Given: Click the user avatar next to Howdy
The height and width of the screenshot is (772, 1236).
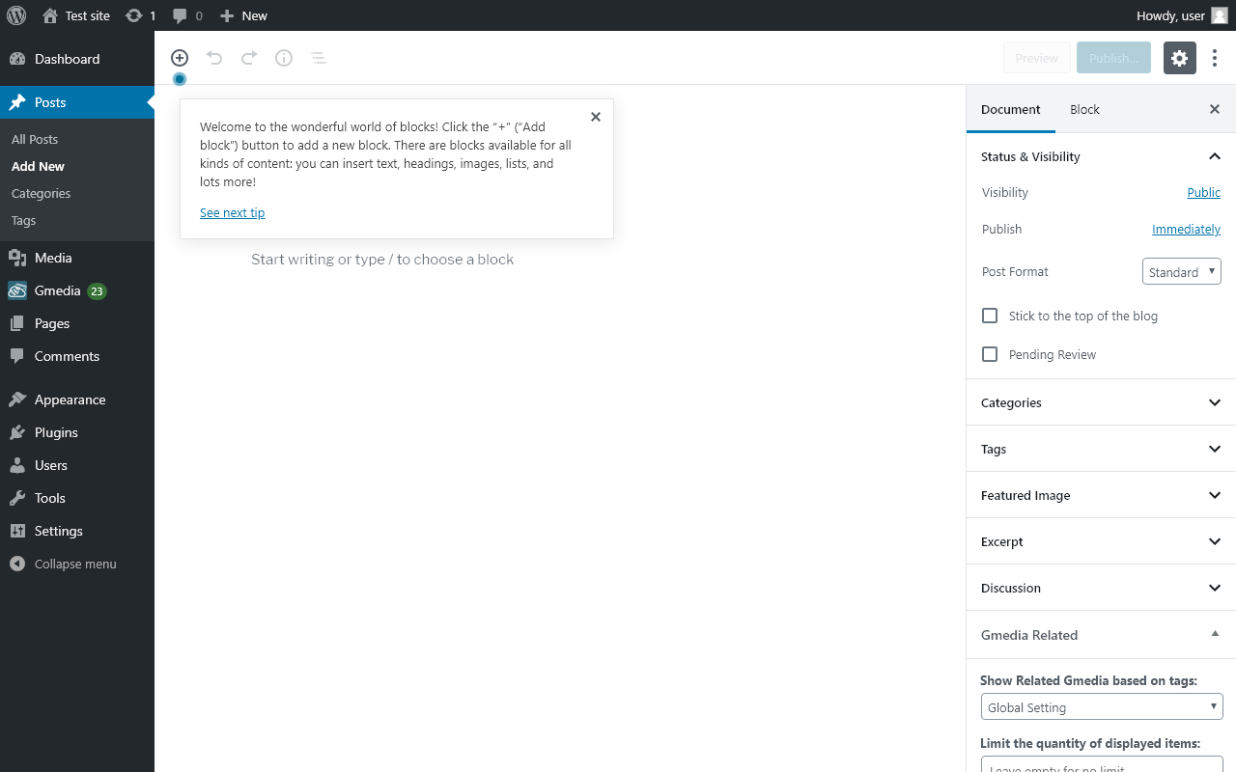Looking at the screenshot, I should tap(1220, 15).
